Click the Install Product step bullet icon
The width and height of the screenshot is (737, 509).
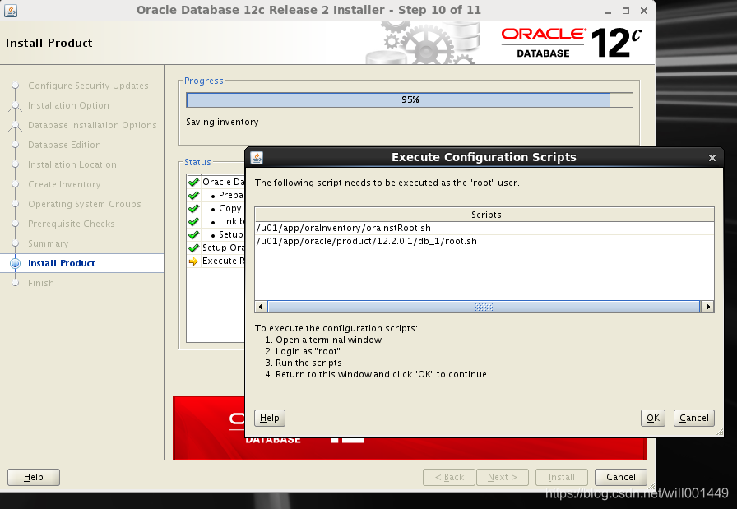[x=15, y=263]
